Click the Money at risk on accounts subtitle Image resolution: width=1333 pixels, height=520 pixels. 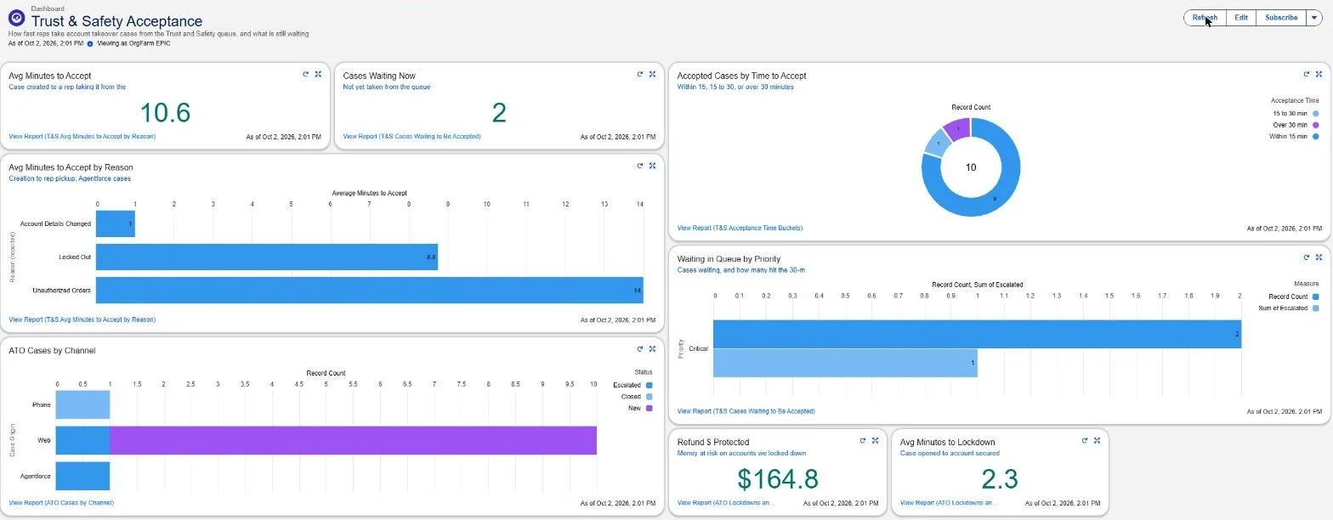(x=741, y=454)
